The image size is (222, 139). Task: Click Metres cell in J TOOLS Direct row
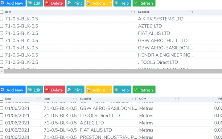pyautogui.click(x=146, y=116)
